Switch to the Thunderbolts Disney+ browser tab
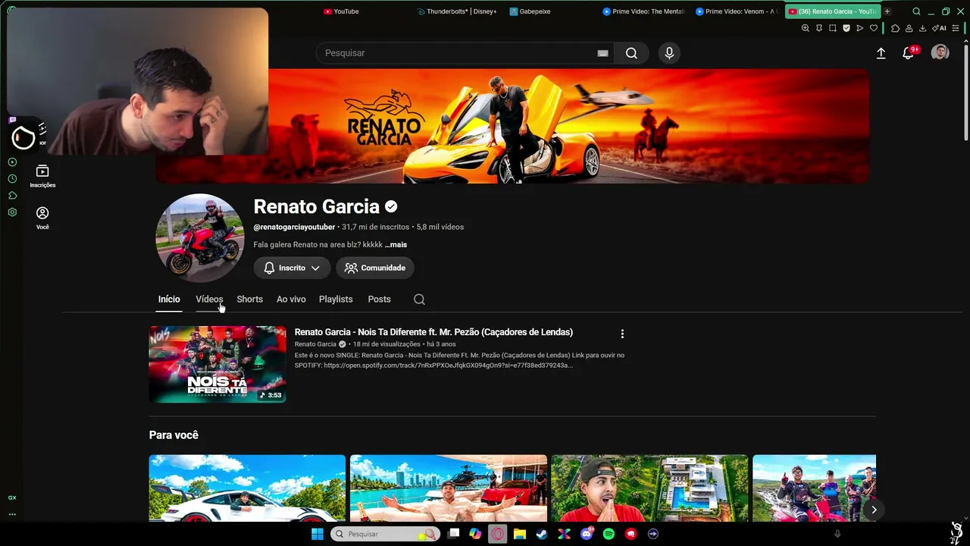Viewport: 970px width, 546px height. pos(456,11)
